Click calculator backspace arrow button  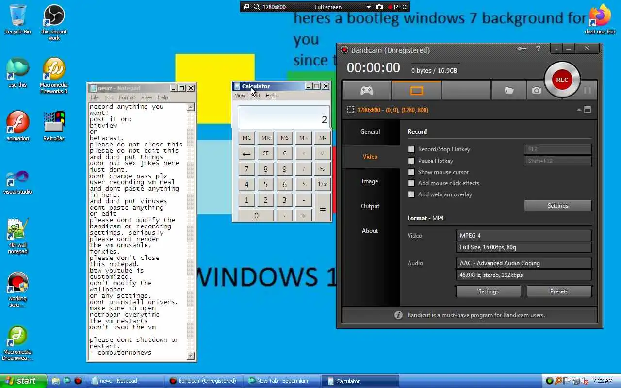246,153
